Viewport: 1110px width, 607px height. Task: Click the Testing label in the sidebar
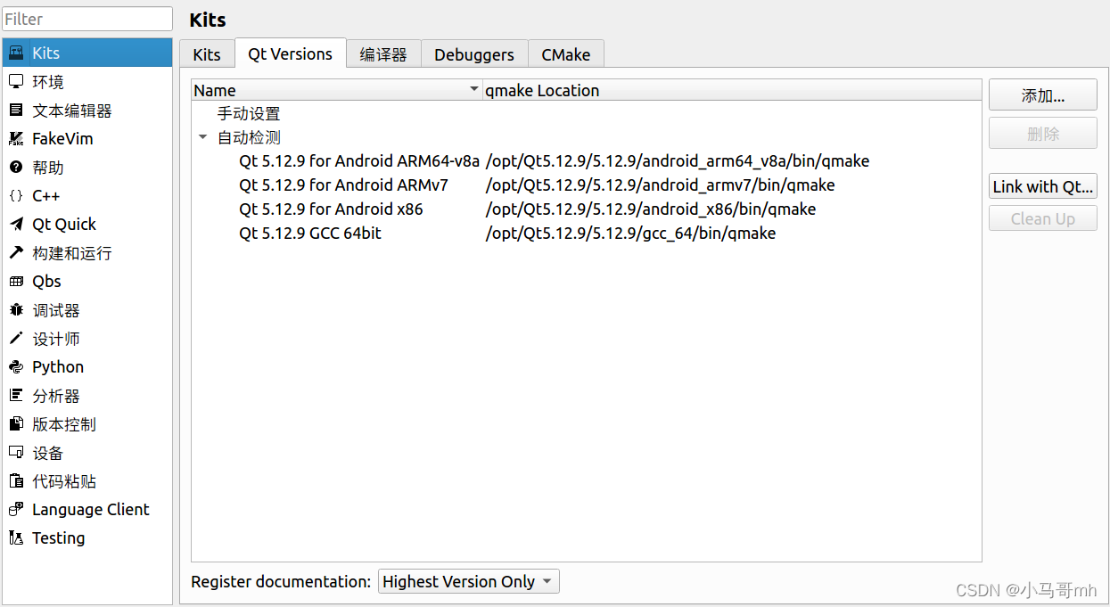tap(59, 538)
